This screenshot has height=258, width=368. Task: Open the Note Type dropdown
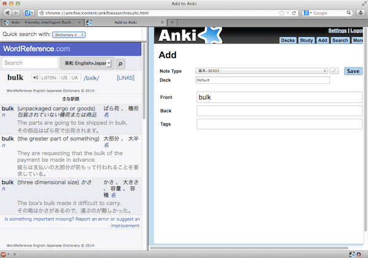[x=261, y=71]
